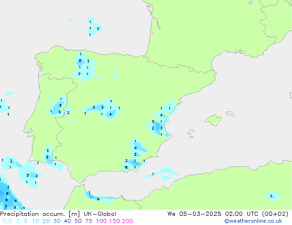
Task: Click the '7' precipitation value on map
Action: pos(6,207)
